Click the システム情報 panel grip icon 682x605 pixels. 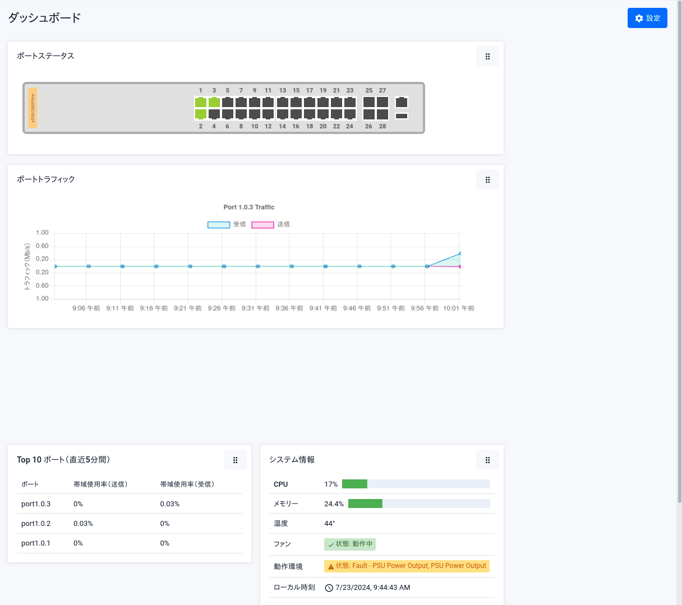pyautogui.click(x=487, y=460)
